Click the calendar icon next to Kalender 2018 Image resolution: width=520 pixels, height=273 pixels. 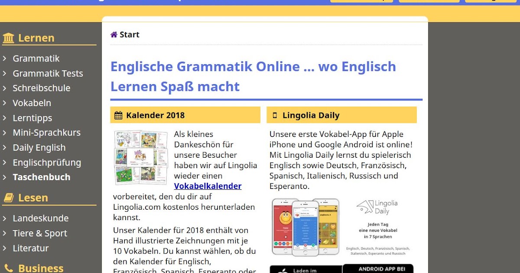point(118,115)
